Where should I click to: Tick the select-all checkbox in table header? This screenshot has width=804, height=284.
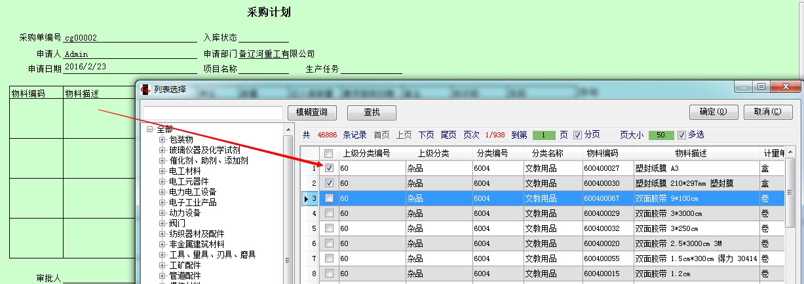point(329,154)
